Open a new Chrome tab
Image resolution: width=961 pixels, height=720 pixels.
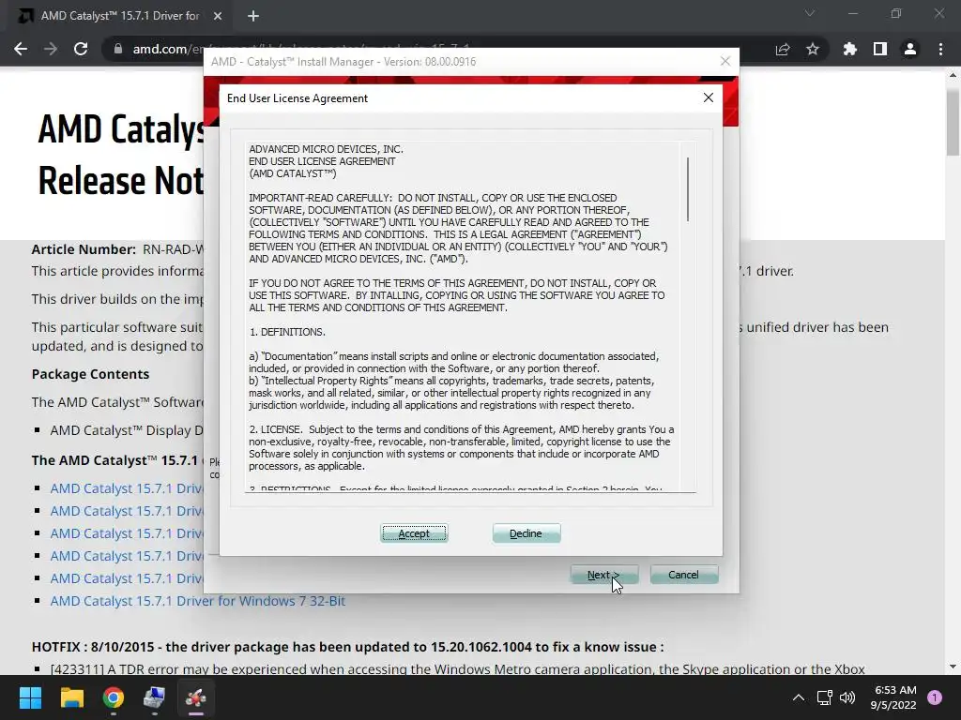click(253, 16)
